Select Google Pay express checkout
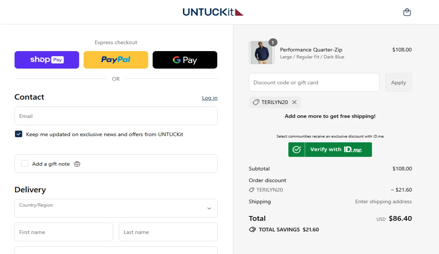Image resolution: width=439 pixels, height=254 pixels. tap(185, 60)
